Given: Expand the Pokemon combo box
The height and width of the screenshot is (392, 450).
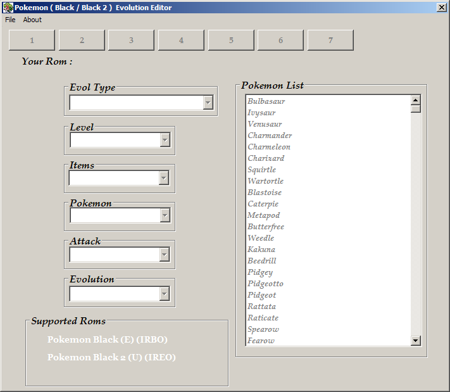Looking at the screenshot, I should pos(165,215).
